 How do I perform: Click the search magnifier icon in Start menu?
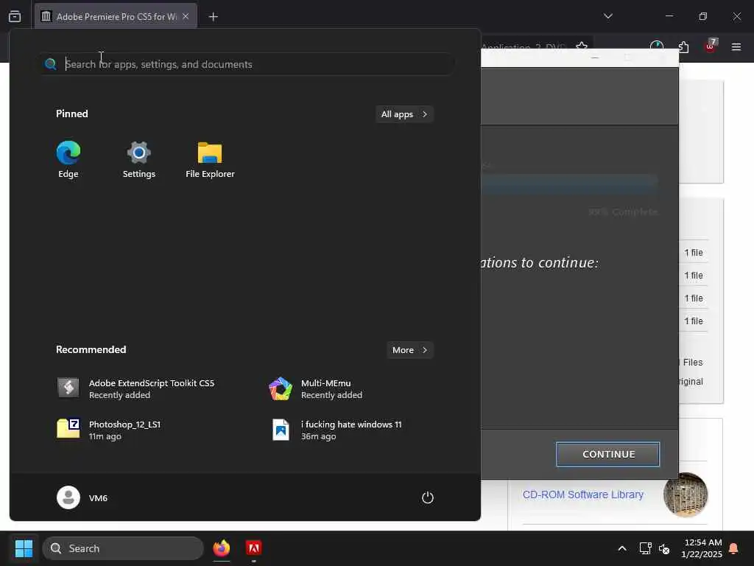tap(51, 64)
